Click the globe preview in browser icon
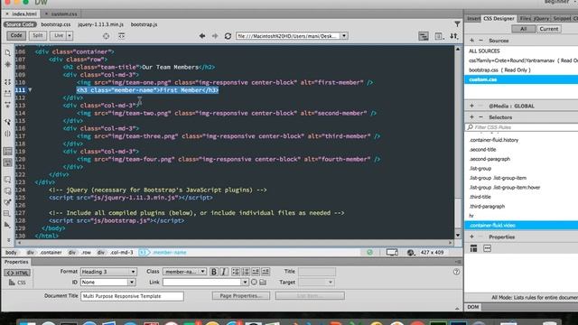Image resolution: width=578 pixels, height=325 pixels. coord(411,253)
